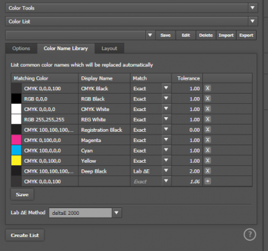Click the Create List button
The image size is (268, 251).
click(25, 235)
